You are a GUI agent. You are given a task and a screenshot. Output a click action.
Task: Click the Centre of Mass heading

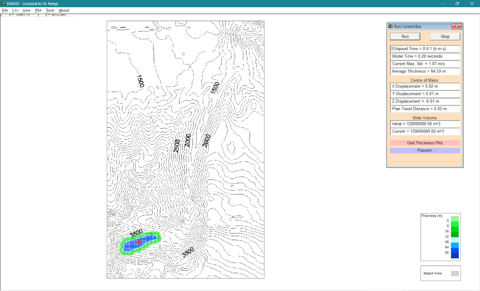point(425,80)
